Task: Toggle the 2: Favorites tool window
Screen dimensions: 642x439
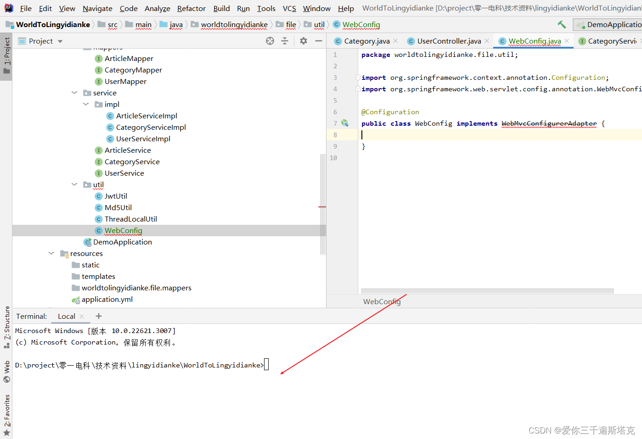Action: click(x=6, y=410)
